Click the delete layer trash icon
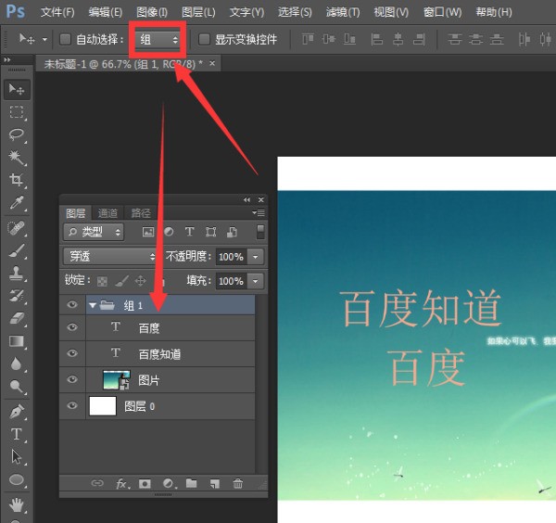Screen dimensions: 556x523 click(x=238, y=483)
